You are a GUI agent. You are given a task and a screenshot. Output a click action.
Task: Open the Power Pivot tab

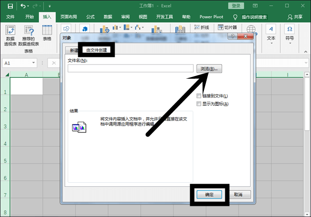tap(211, 17)
